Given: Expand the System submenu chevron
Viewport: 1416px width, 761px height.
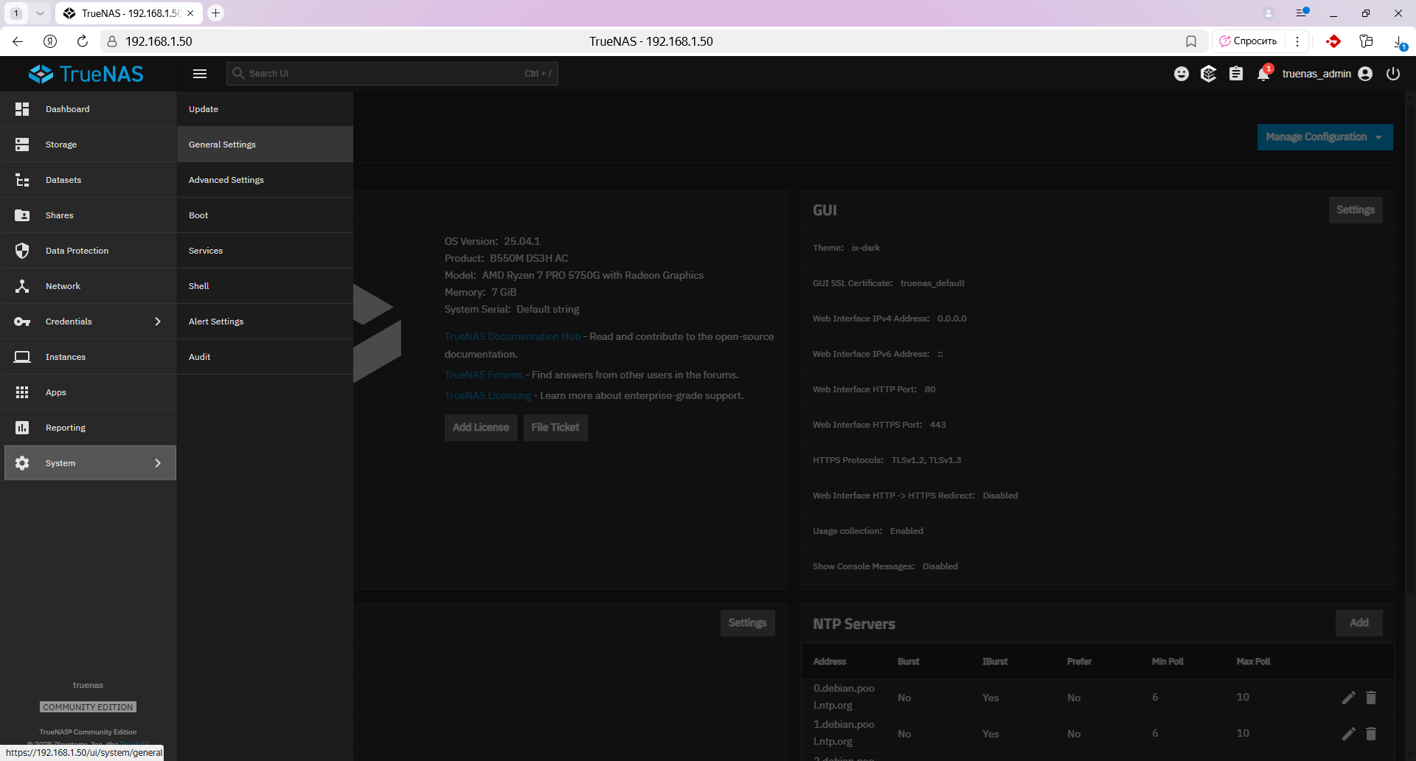Looking at the screenshot, I should pos(157,463).
